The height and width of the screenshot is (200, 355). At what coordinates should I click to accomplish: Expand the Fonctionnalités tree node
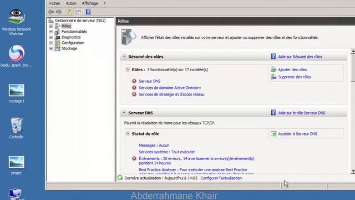click(51, 32)
